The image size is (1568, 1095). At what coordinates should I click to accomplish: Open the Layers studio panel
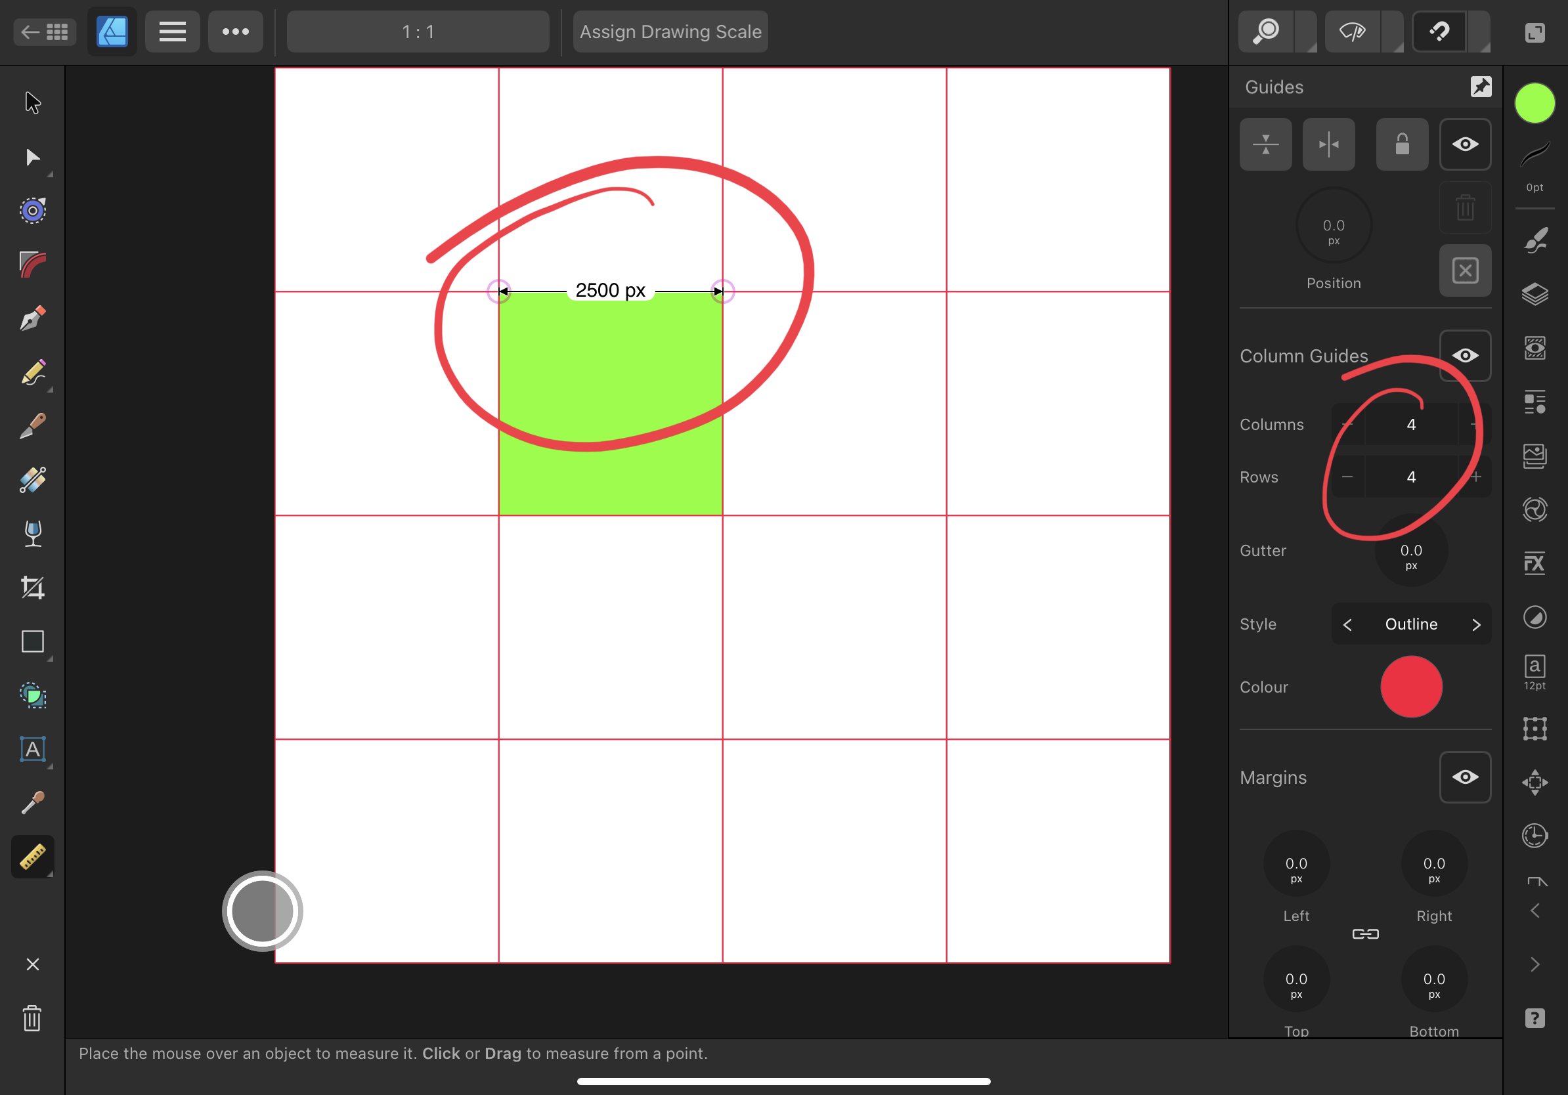coord(1535,295)
